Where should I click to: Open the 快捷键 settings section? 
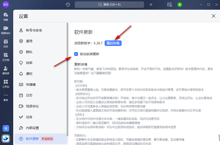[x=30, y=84]
